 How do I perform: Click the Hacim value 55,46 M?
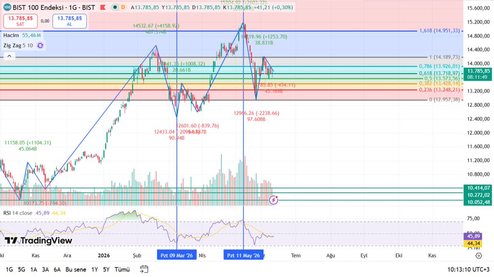point(32,36)
